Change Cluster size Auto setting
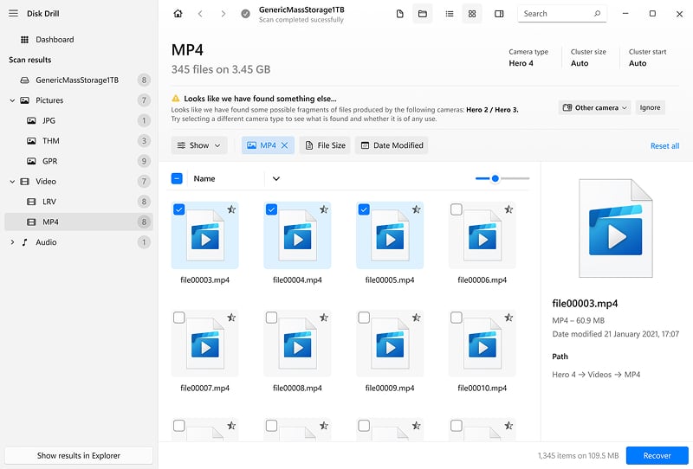Screen dimensions: 693x469 click(x=588, y=58)
